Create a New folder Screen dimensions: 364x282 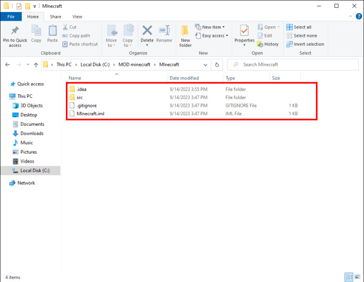coord(185,36)
